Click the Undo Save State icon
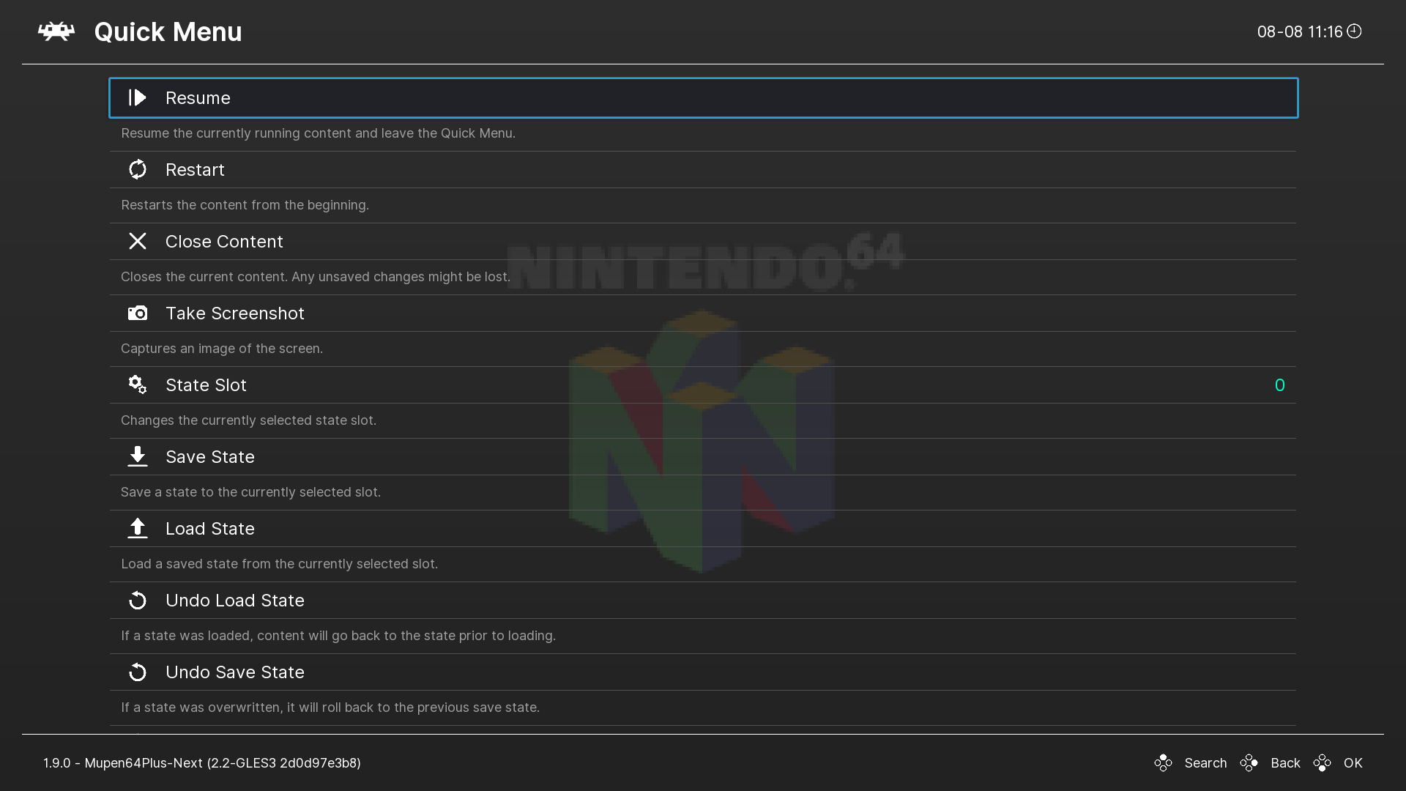The image size is (1406, 791). pyautogui.click(x=138, y=672)
